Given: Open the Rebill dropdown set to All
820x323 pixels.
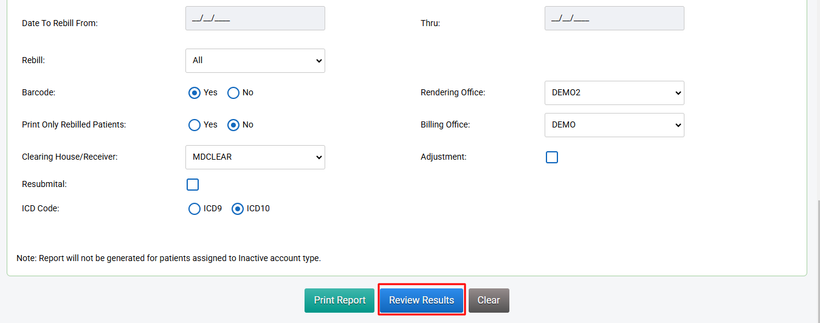Looking at the screenshot, I should pyautogui.click(x=255, y=61).
